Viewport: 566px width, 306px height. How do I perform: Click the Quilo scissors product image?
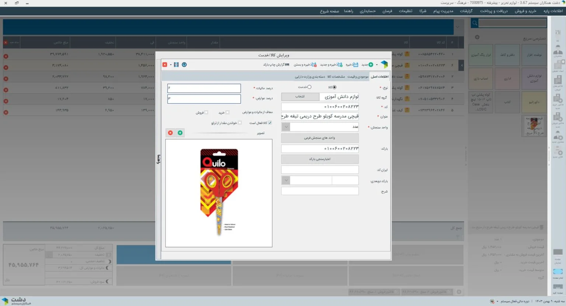[x=219, y=193]
